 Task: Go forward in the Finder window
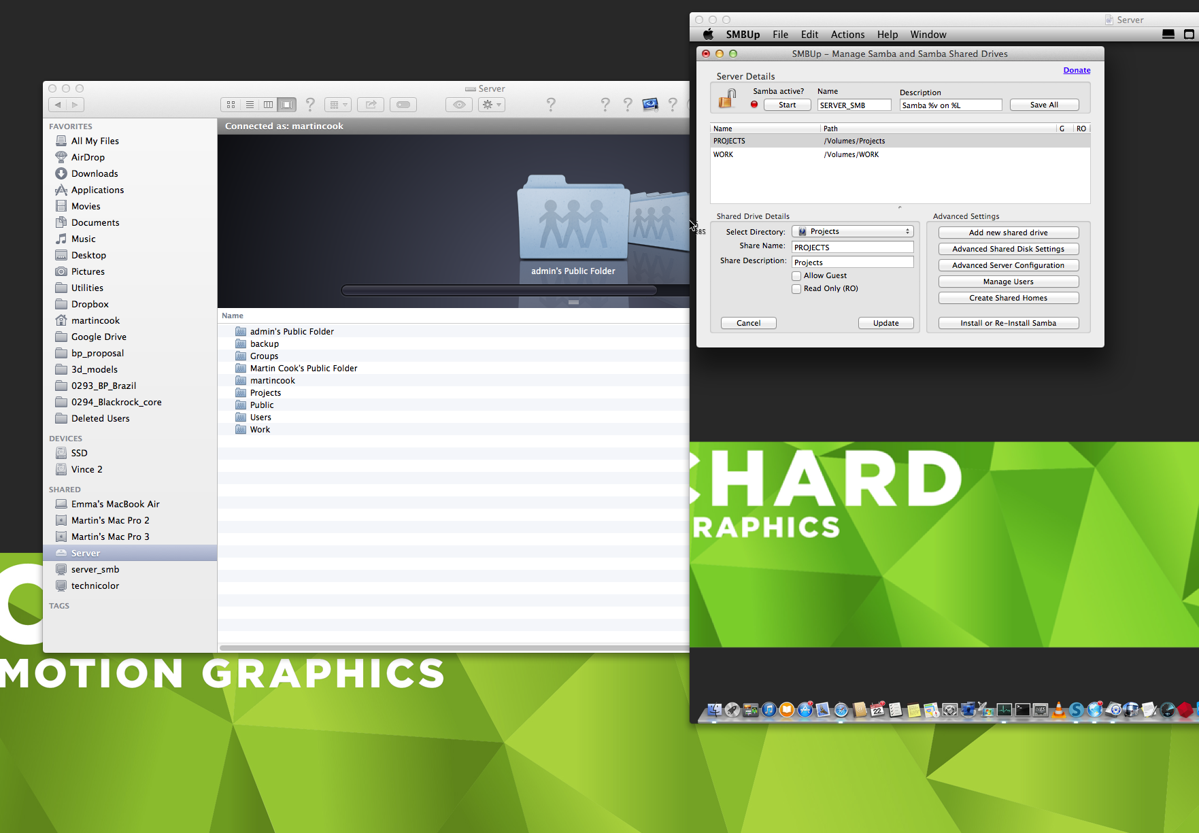click(x=75, y=105)
